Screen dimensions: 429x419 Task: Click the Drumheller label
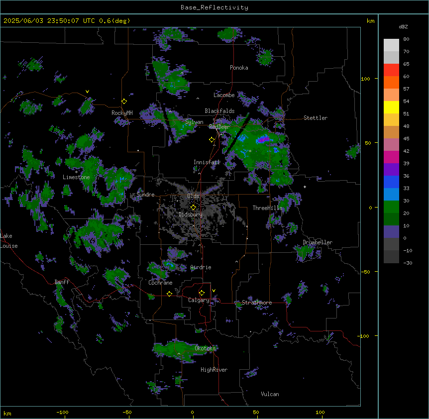click(318, 242)
